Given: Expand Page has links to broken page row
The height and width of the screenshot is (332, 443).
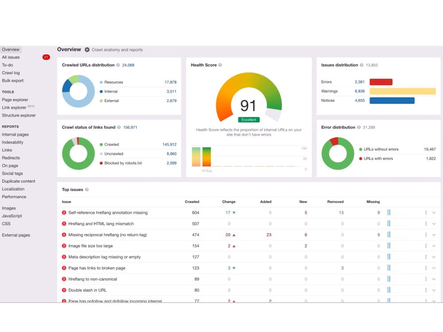Looking at the screenshot, I should coord(434,268).
